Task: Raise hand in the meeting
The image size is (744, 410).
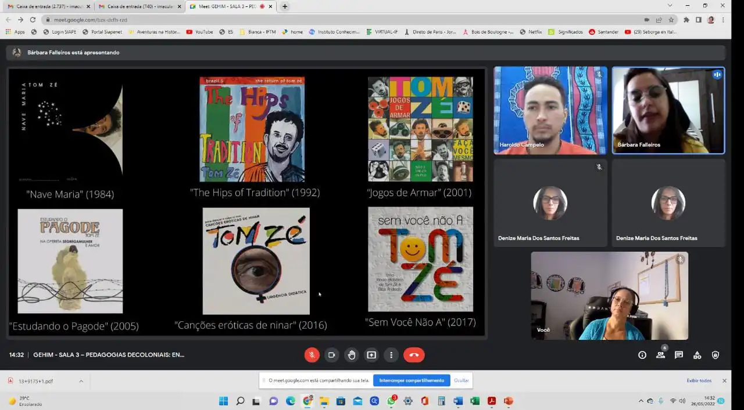Action: 351,355
